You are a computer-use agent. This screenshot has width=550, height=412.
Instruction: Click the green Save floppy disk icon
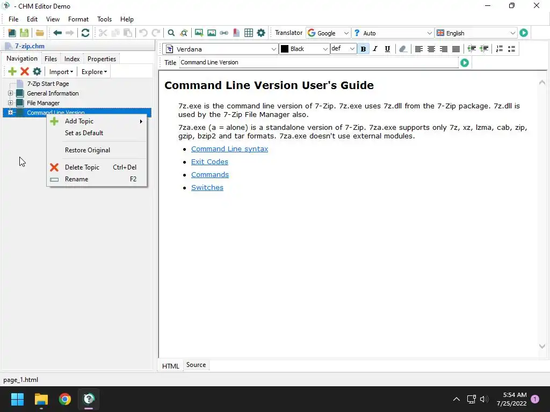click(24, 33)
